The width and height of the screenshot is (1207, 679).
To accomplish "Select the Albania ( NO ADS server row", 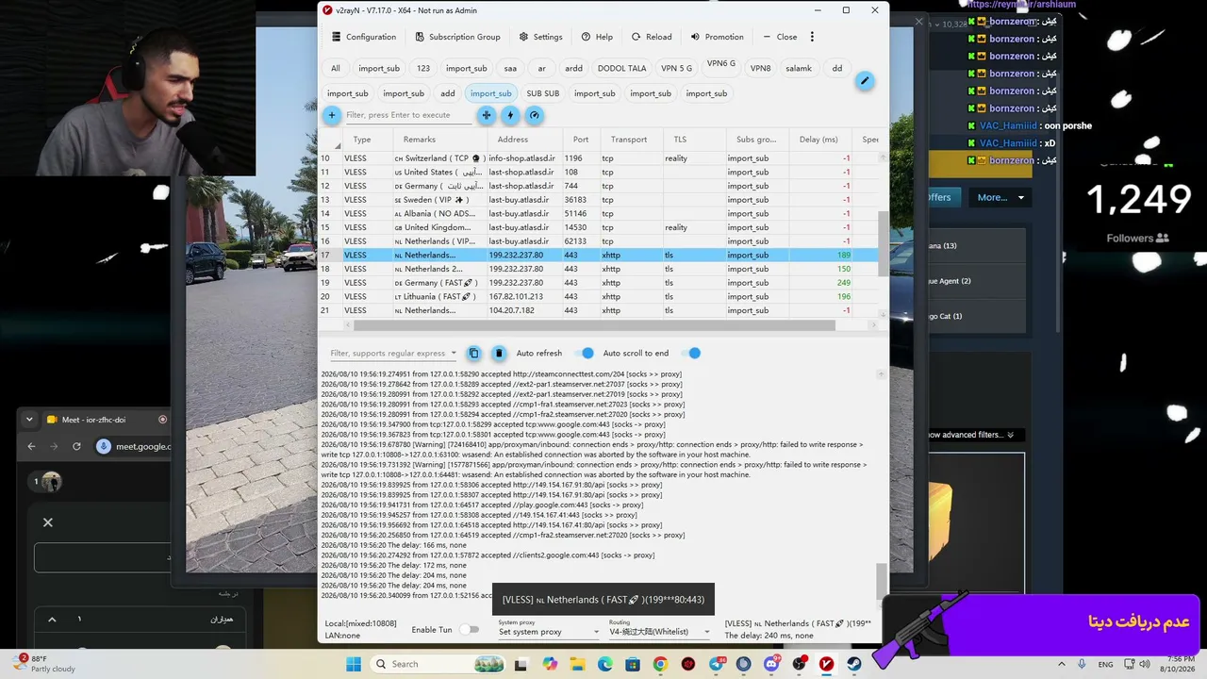I will (x=599, y=213).
